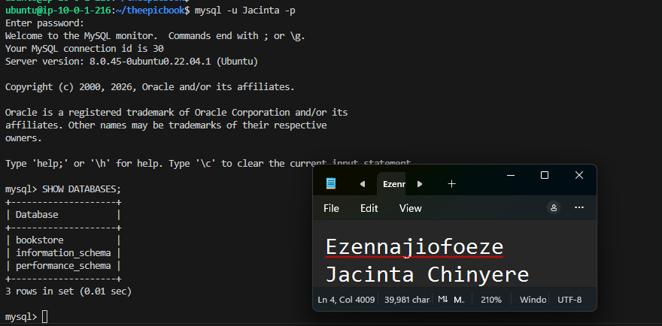The height and width of the screenshot is (326, 662).
Task: Click the UTF-8 encoding indicator
Action: [x=569, y=300]
